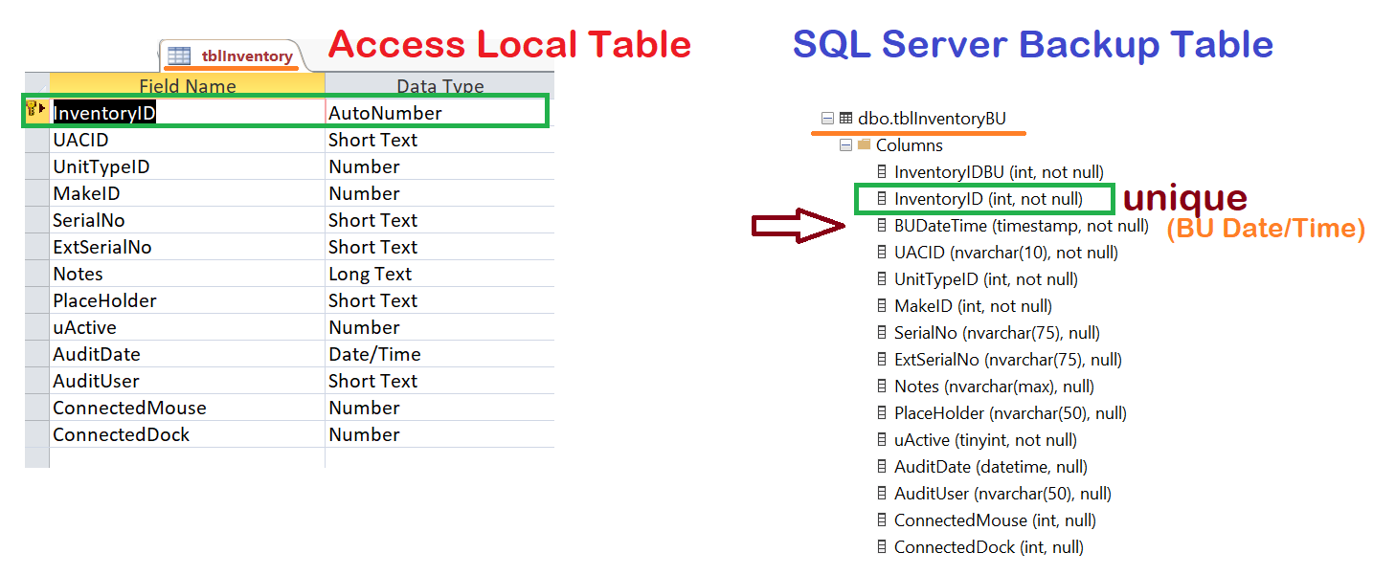
Task: Open the Long Text type for Notes
Action: pos(439,274)
